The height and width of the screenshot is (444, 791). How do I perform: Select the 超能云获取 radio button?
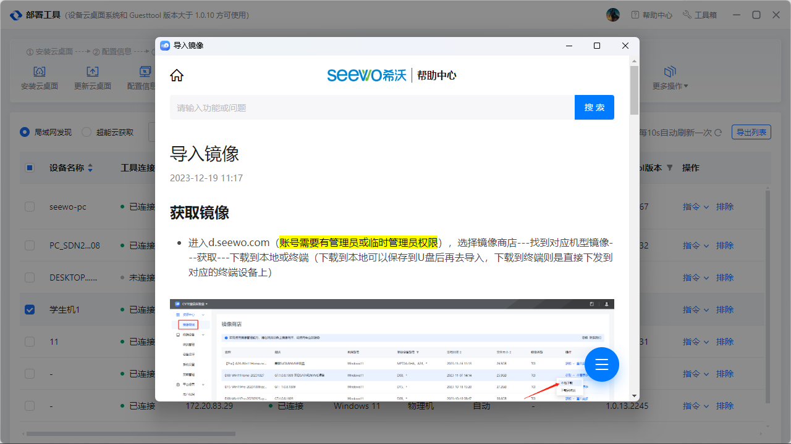87,132
